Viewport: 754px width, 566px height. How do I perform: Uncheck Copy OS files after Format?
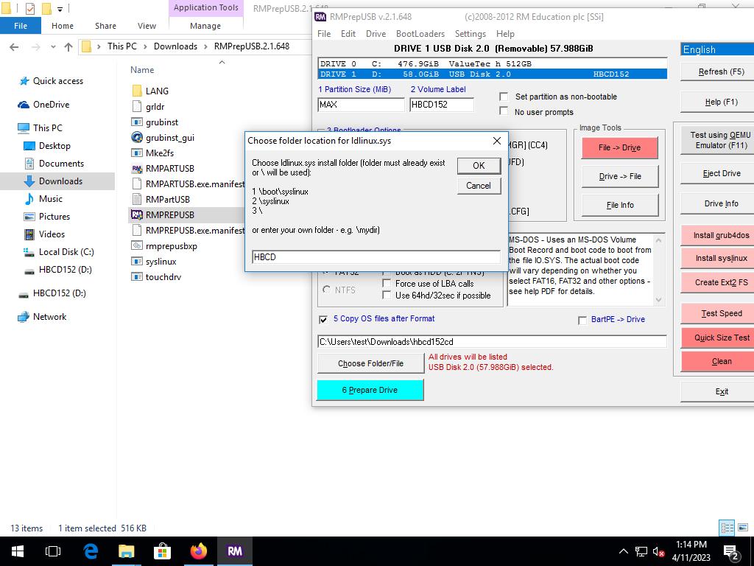[x=323, y=319]
